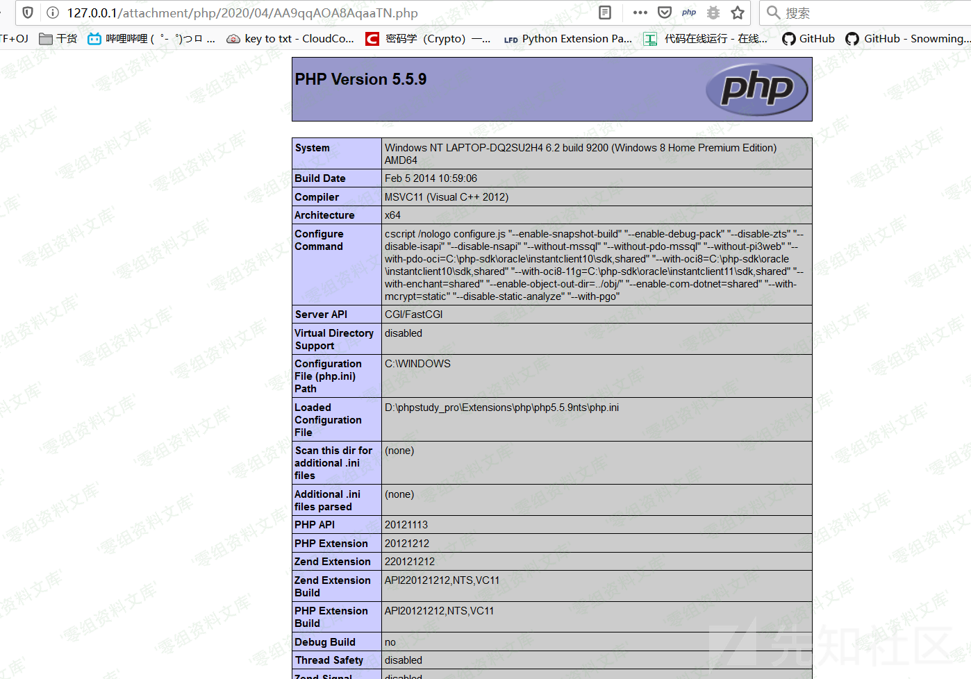Viewport: 971px width, 679px height.
Task: Click Zend Extension Build value API220121212,NTS,VC11
Action: (442, 580)
